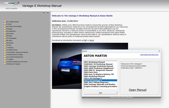Screen dimensions: 169x108
Task: Select highlighted 2013 V8 Vantage S entry
Action: [x=100, y=81]
